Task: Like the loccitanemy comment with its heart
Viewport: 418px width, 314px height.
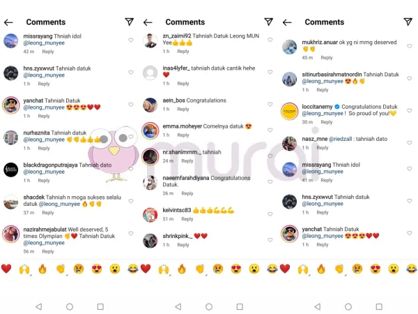Action: pyautogui.click(x=410, y=110)
